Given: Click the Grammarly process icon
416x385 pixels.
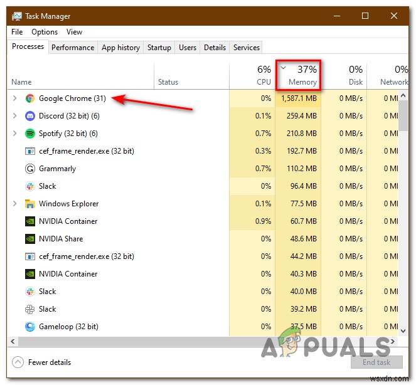Looking at the screenshot, I should point(30,169).
